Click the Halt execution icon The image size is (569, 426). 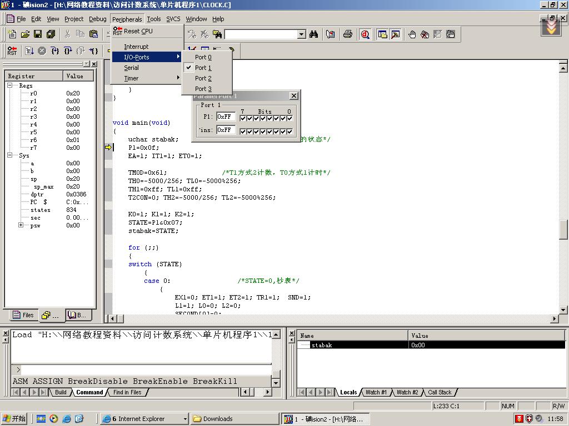point(42,50)
